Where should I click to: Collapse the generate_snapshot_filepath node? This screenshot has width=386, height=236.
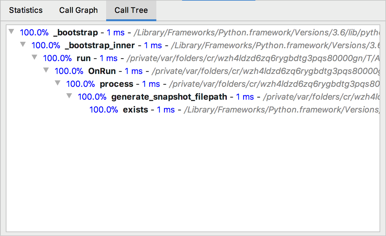click(69, 96)
